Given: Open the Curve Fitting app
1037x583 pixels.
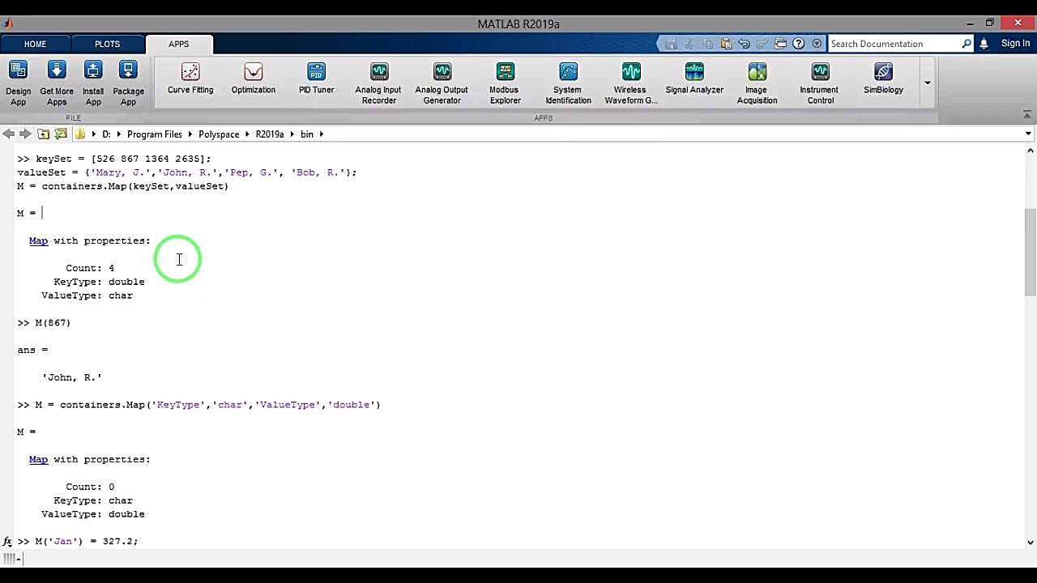Looking at the screenshot, I should [x=190, y=79].
